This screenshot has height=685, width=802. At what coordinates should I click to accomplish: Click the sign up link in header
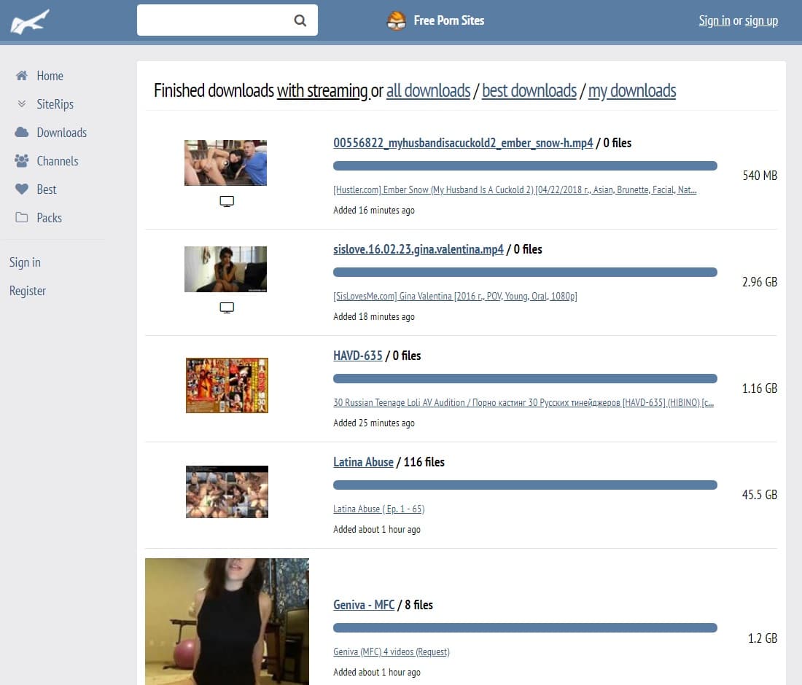click(x=761, y=20)
